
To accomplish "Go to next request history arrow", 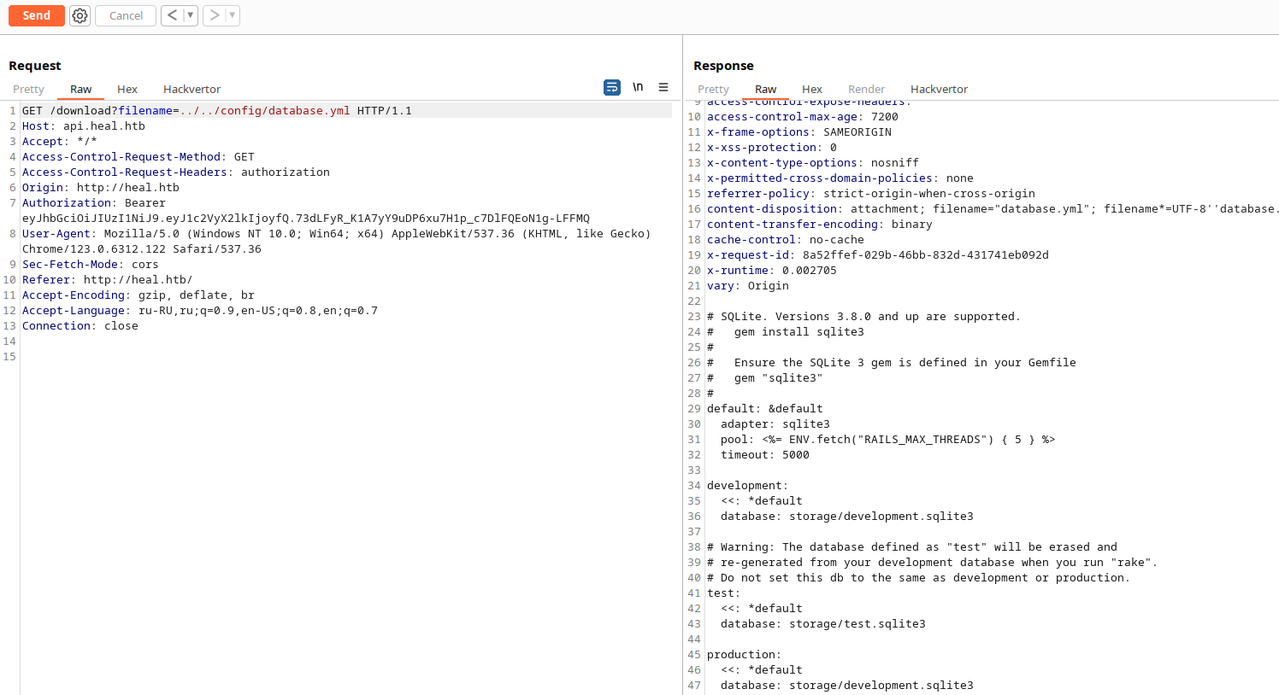I will pos(214,15).
